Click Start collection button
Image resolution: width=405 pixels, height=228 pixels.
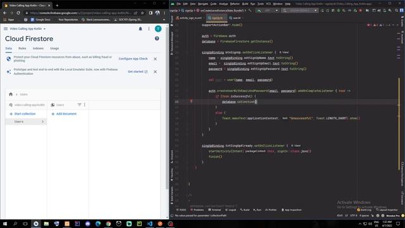pos(23,114)
